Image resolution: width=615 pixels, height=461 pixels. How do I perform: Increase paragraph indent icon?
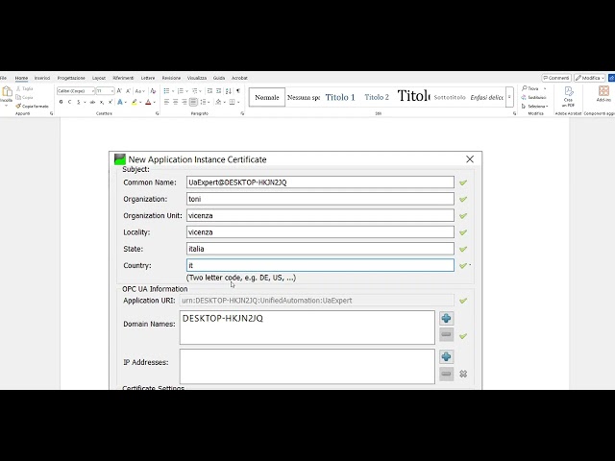pyautogui.click(x=219, y=91)
